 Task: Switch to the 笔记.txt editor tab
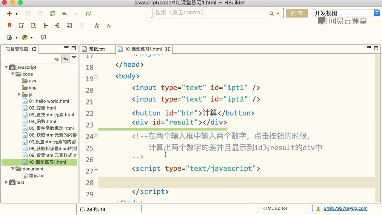pos(97,49)
